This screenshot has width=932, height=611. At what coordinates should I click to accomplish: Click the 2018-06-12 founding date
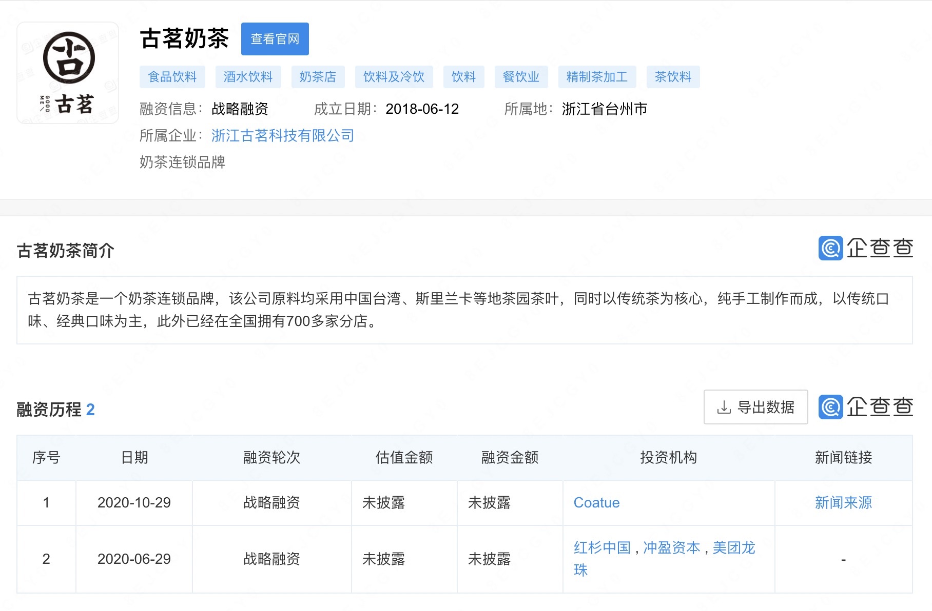422,109
